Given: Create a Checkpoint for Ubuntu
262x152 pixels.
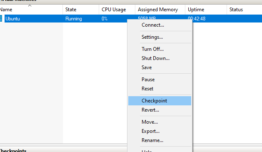Looking at the screenshot, I should coord(160,101).
